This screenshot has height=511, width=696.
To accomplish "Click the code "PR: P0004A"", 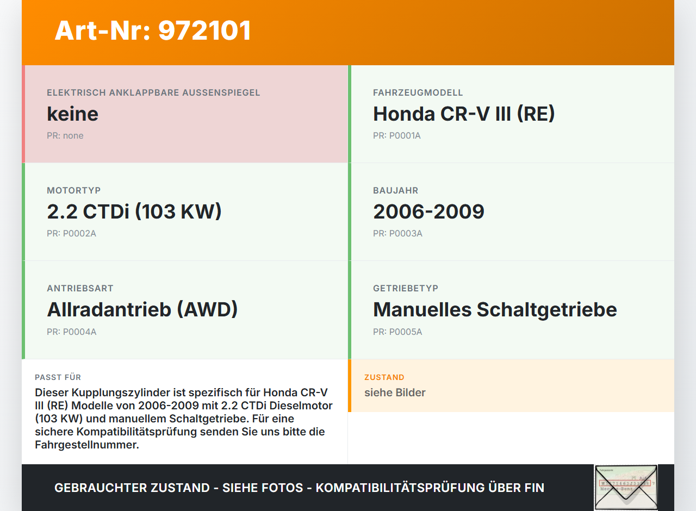I will (x=72, y=332).
